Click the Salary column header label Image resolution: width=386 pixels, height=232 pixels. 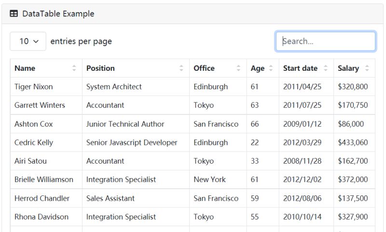pos(348,68)
